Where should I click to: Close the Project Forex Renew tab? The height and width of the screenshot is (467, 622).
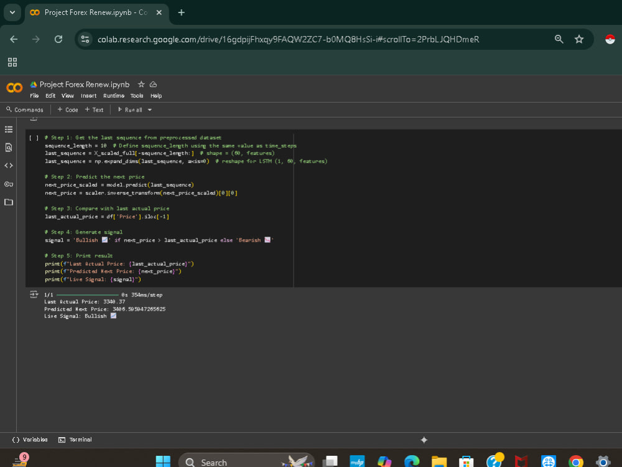click(x=159, y=12)
